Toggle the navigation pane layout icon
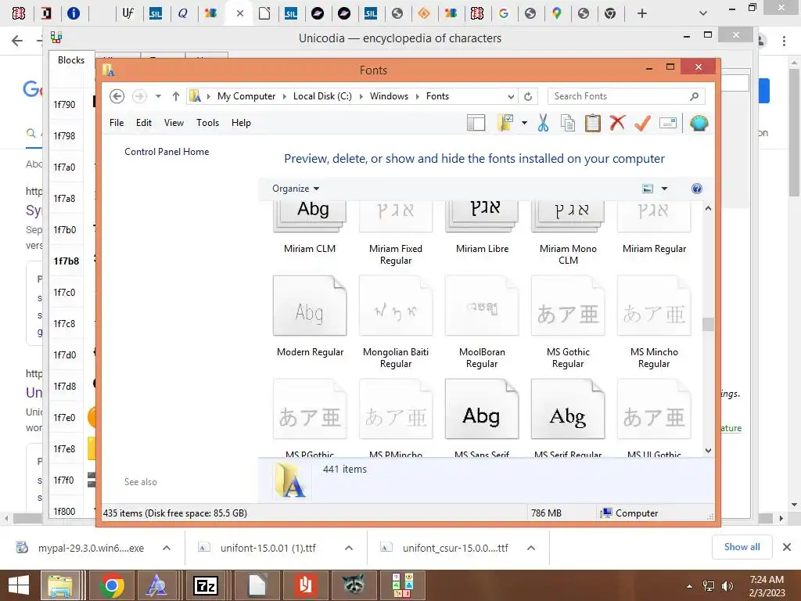 coord(476,123)
